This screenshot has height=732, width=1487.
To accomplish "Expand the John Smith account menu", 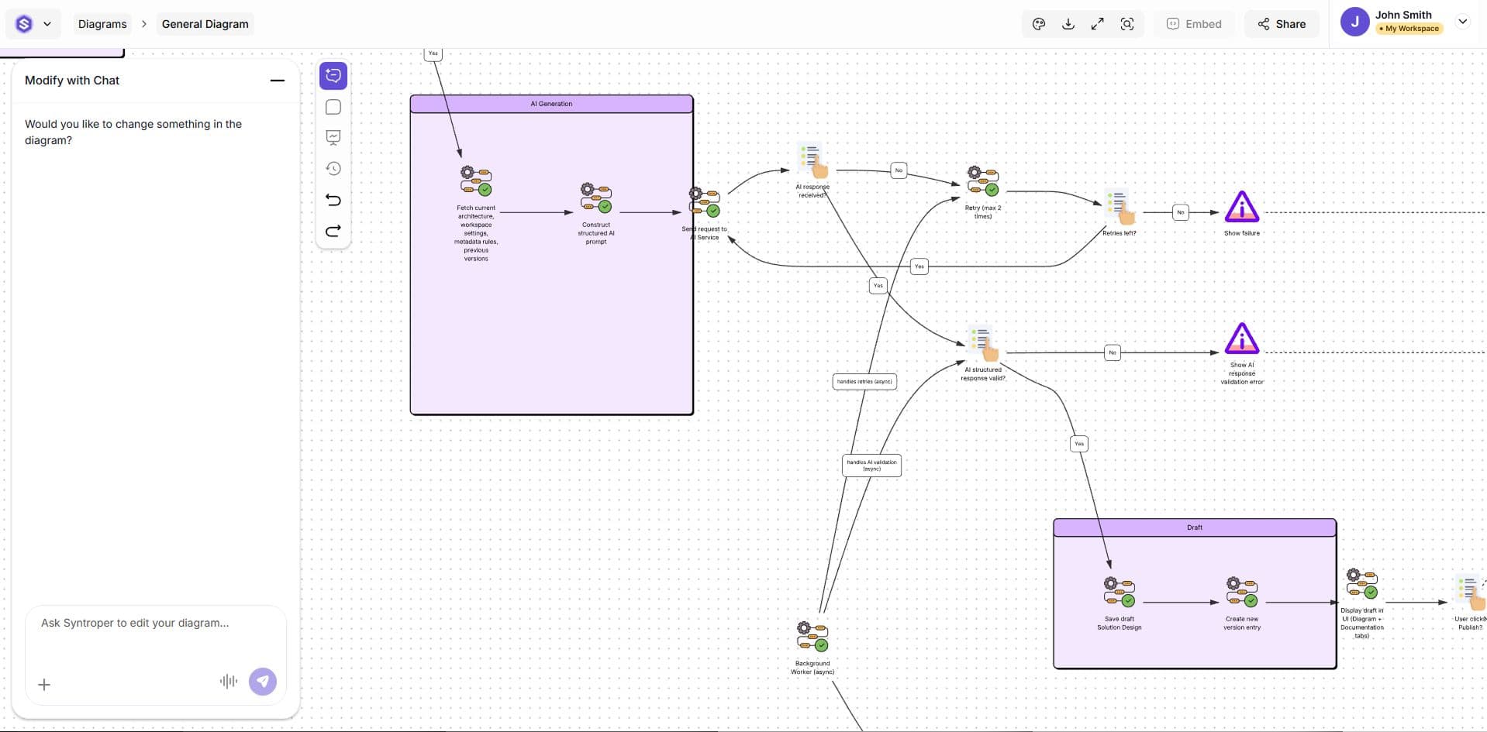I will (x=1462, y=22).
